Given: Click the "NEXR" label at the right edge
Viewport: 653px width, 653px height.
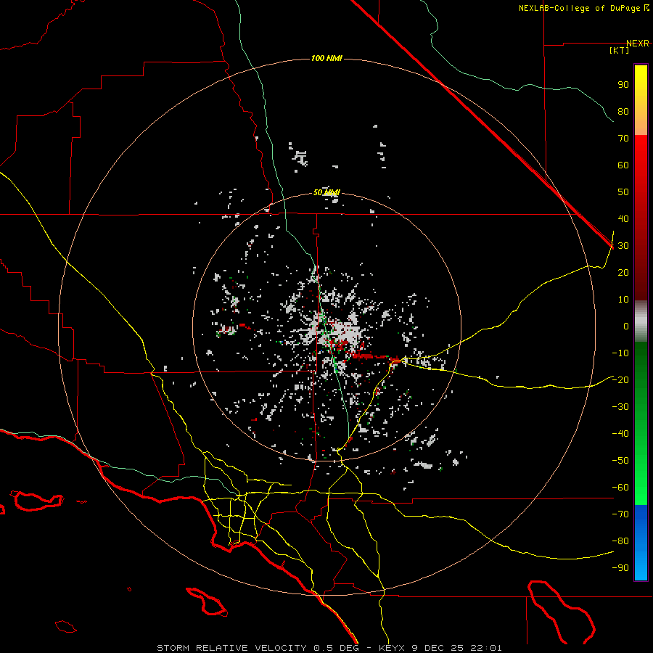Looking at the screenshot, I should 638,44.
